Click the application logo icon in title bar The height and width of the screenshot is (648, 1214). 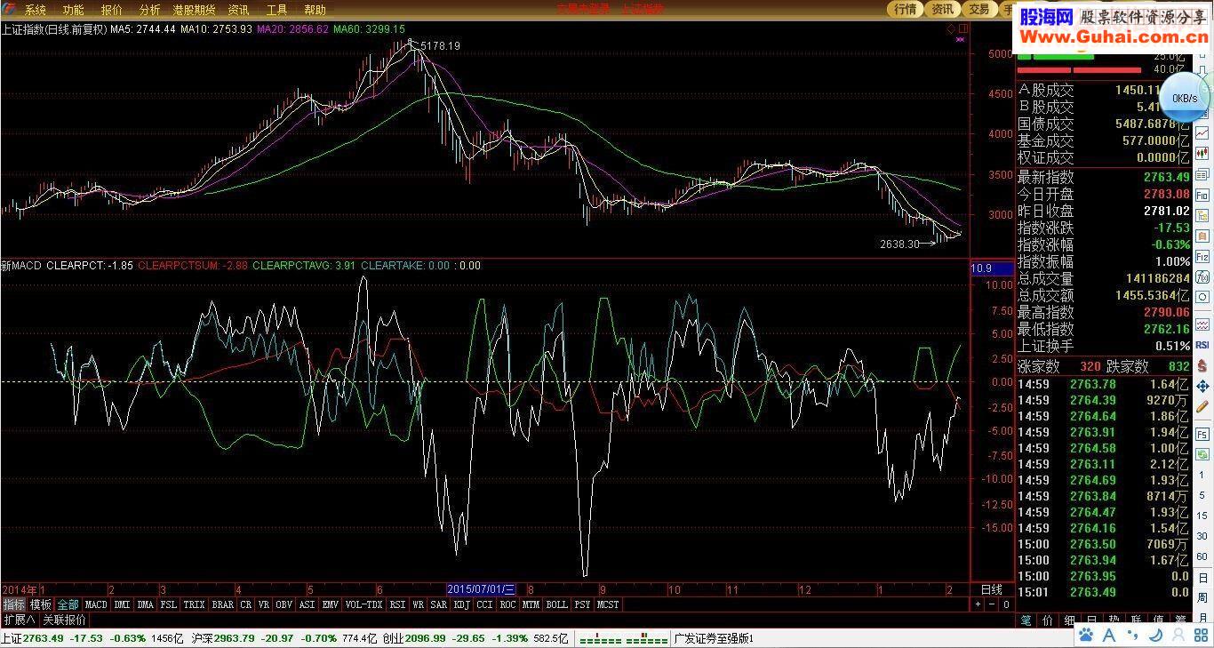point(9,10)
